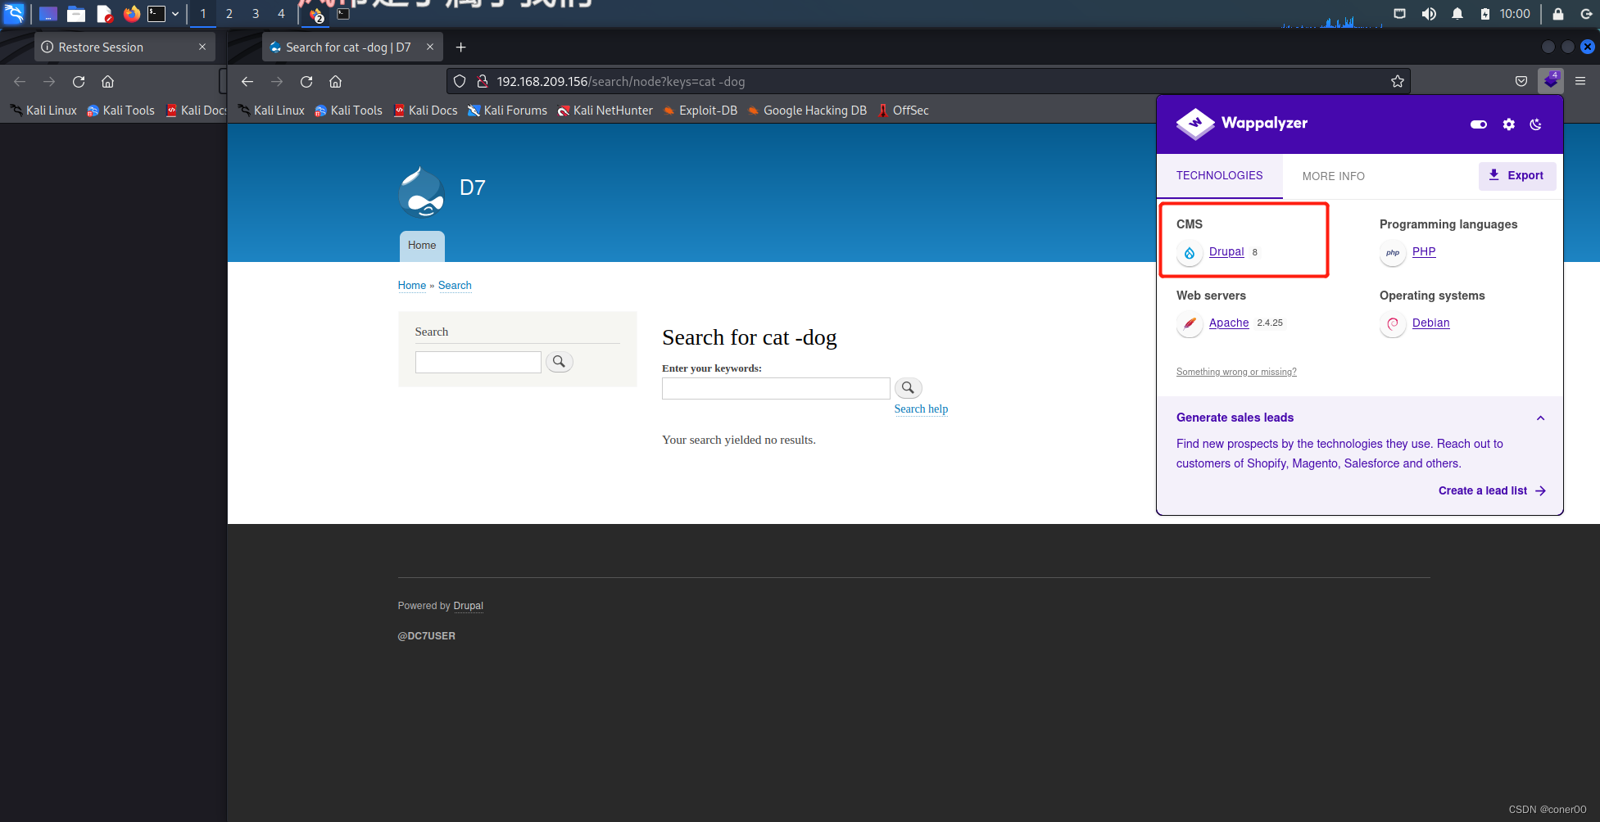Click the Powered by Drupal footer link
The width and height of the screenshot is (1600, 822).
tap(469, 606)
